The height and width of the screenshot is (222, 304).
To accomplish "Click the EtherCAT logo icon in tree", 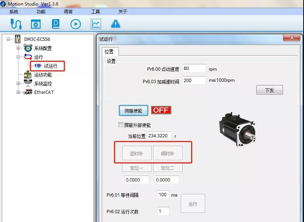I will tap(28, 92).
